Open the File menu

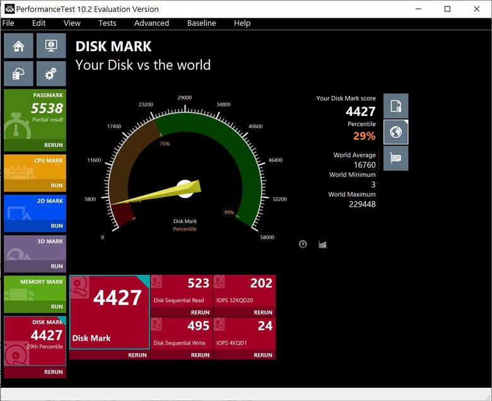point(8,23)
